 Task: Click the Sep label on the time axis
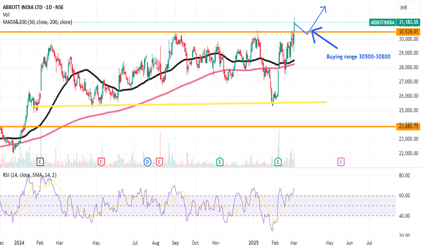tap(175, 243)
